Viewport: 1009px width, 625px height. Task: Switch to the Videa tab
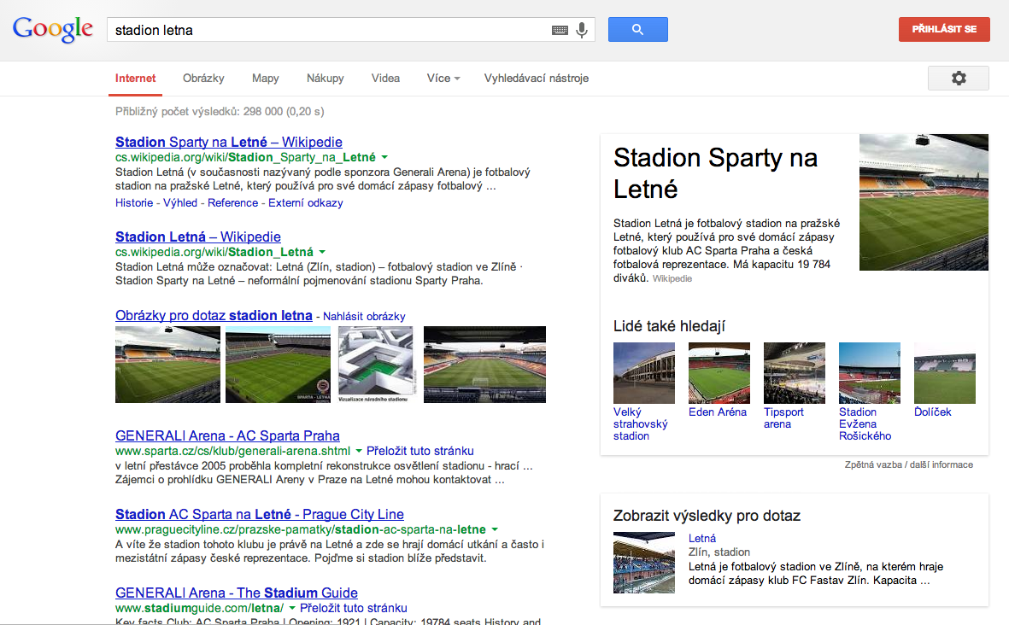click(385, 78)
